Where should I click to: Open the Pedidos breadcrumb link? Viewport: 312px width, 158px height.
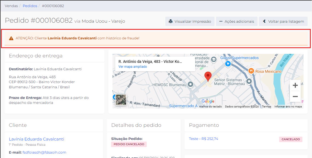click(30, 6)
